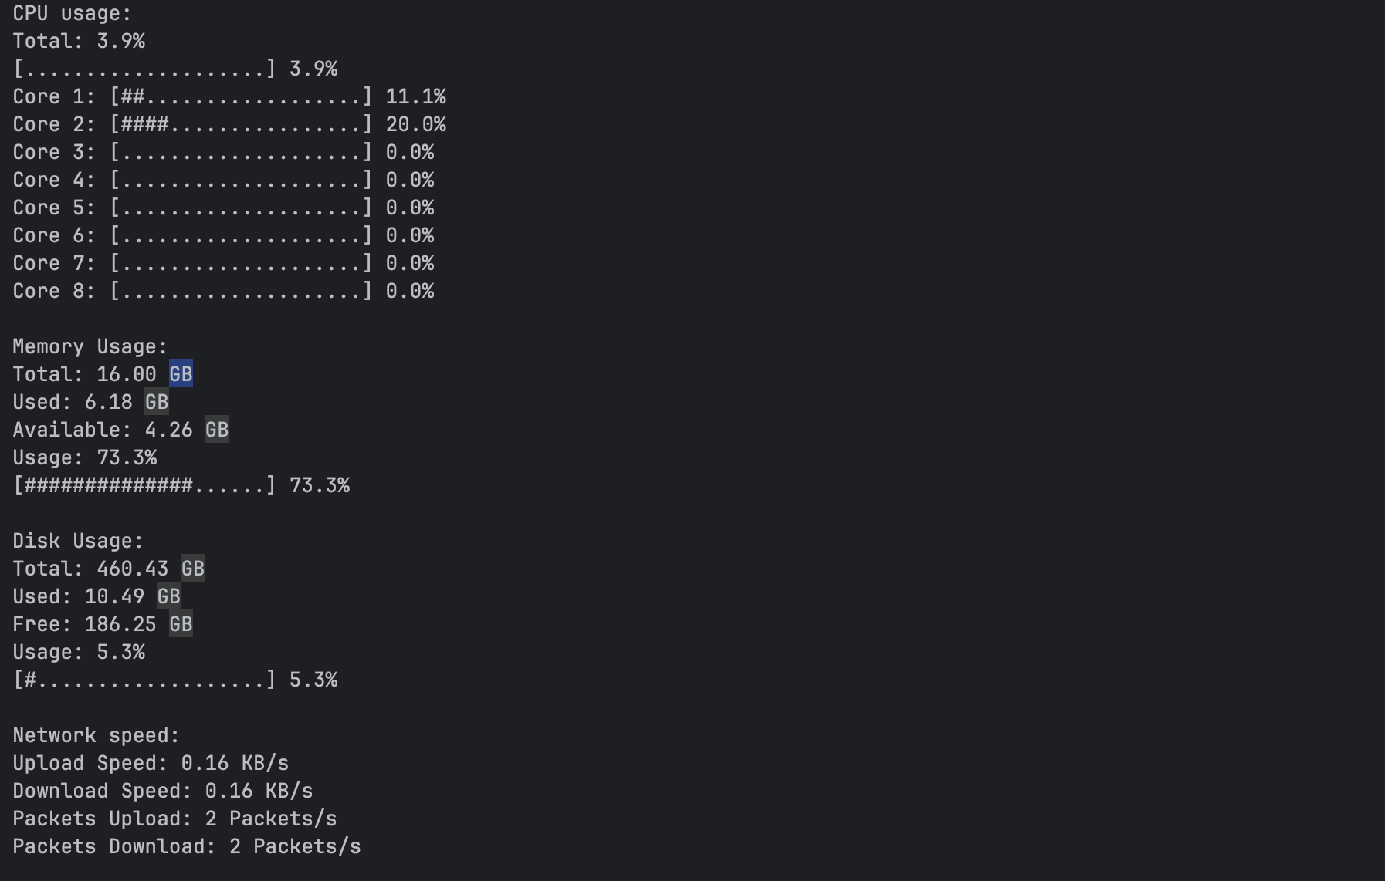
Task: Click the "Disk Usage:" heading
Action: [x=78, y=541]
